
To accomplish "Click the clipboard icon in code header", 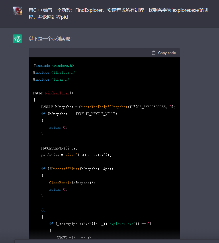I will pos(154,53).
